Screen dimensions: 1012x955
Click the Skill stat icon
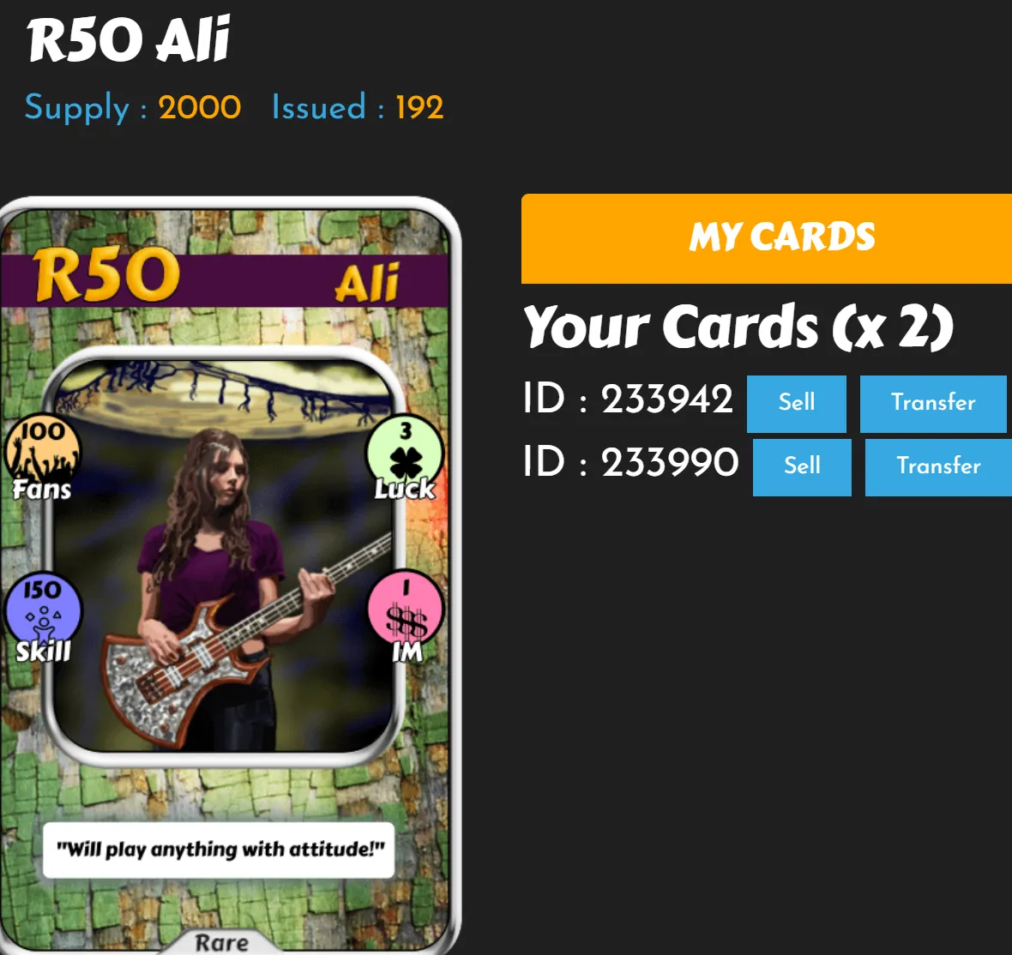(x=43, y=618)
